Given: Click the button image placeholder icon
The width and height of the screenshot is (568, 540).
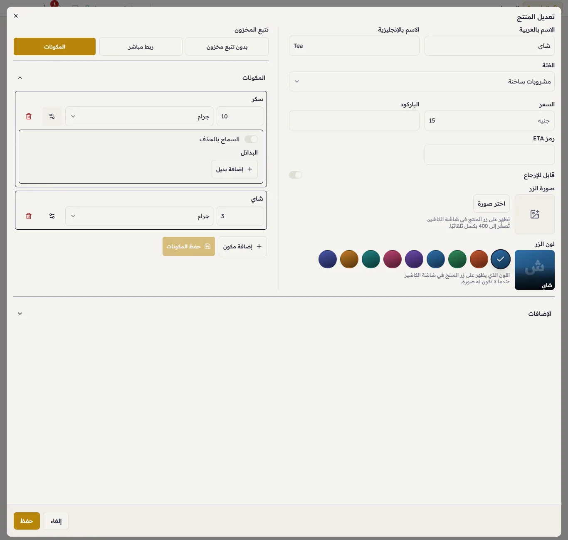Looking at the screenshot, I should [x=535, y=214].
